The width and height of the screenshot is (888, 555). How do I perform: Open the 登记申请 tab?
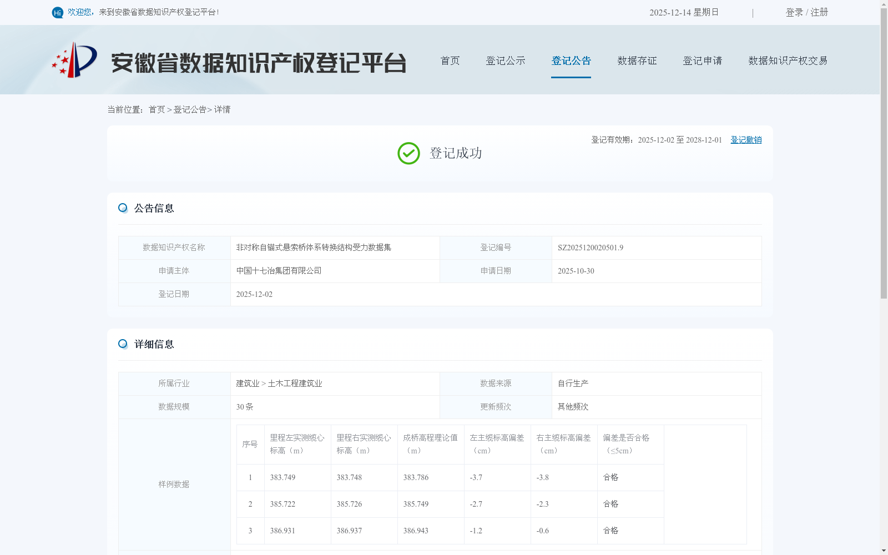(x=703, y=60)
